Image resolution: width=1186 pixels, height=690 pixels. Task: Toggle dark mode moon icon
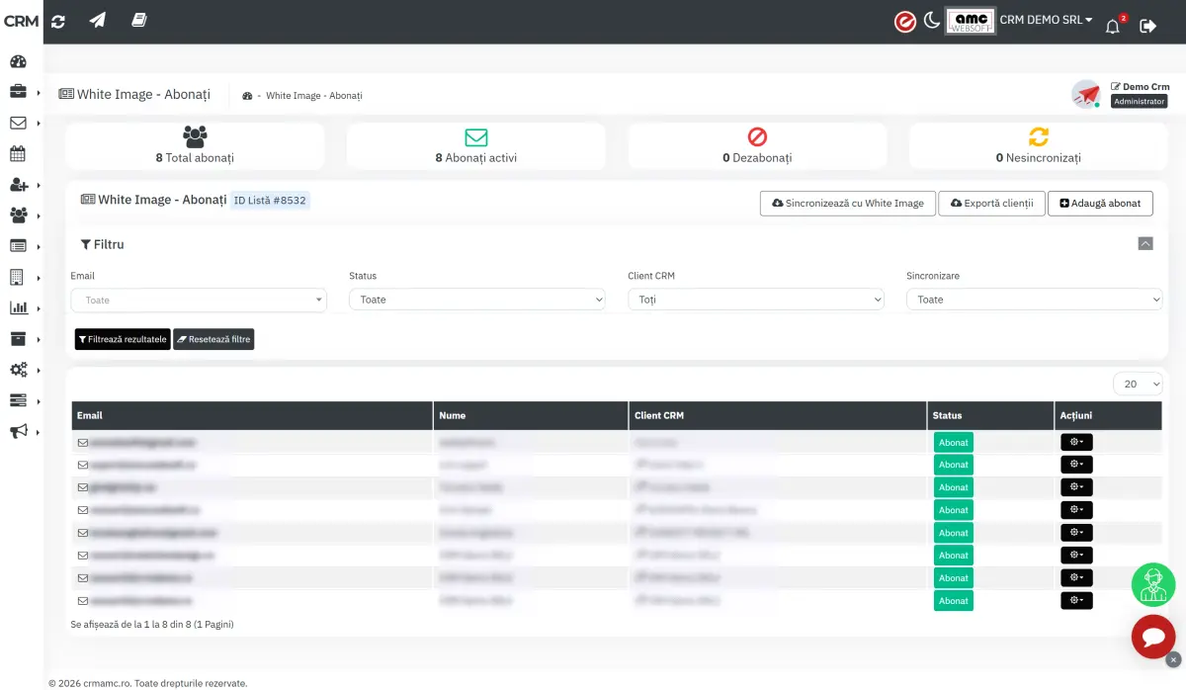(932, 21)
